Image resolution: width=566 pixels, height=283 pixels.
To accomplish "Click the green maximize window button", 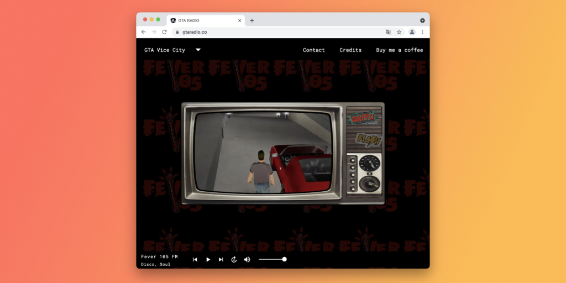I will pos(158,19).
